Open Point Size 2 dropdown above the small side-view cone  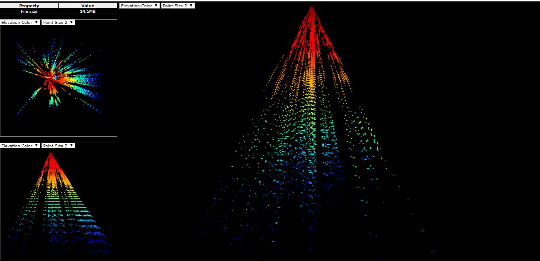click(58, 146)
